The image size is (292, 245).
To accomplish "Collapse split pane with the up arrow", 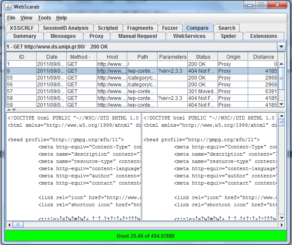I will pyautogui.click(x=9, y=110).
